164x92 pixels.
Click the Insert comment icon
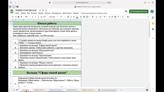[112, 17]
